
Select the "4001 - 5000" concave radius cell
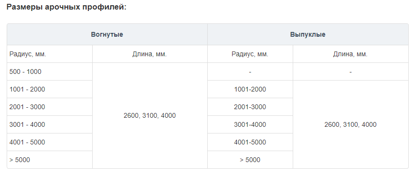50,142
